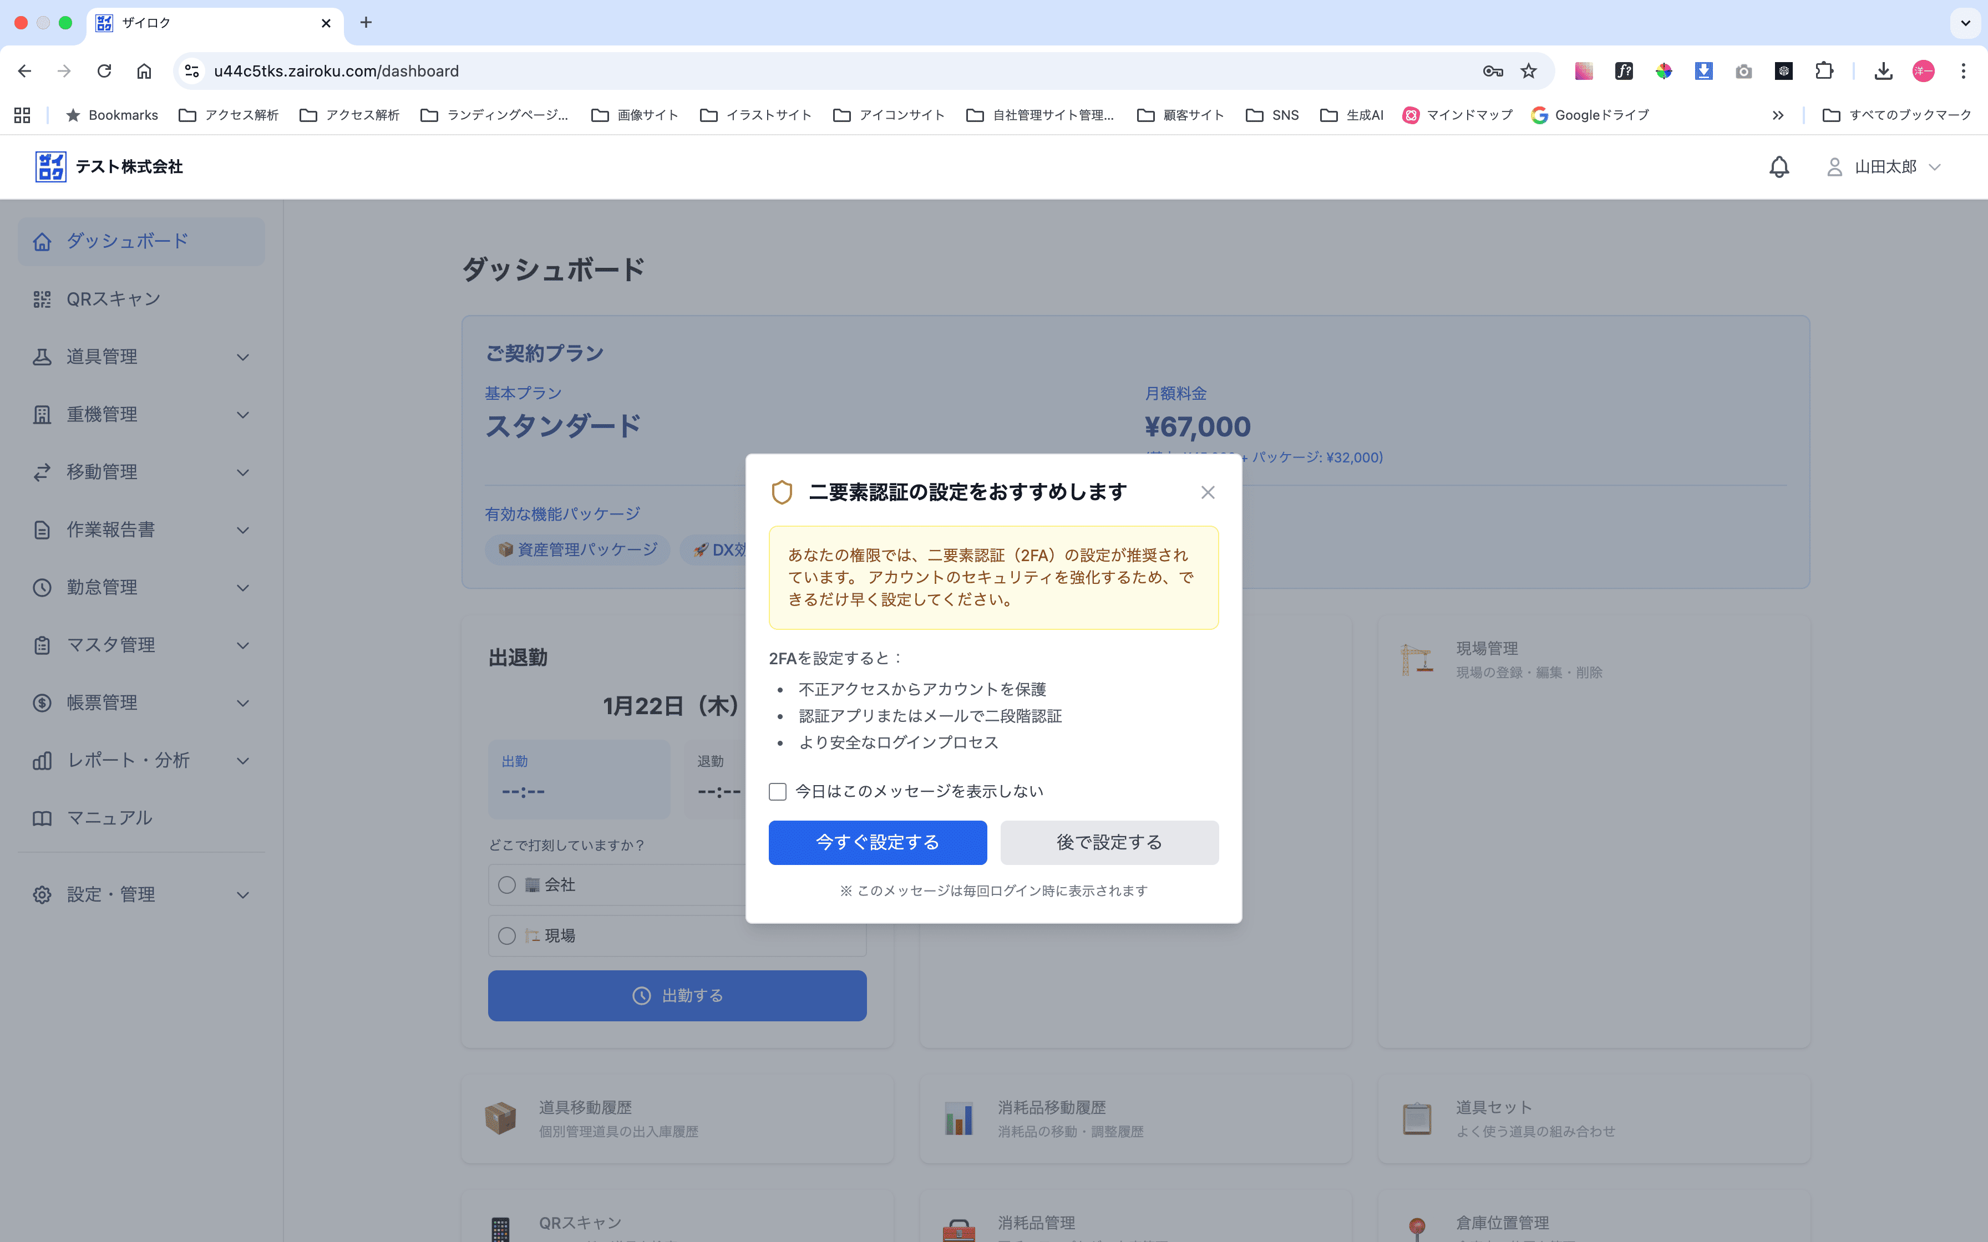Open 重機管理 from the sidebar
This screenshot has height=1242, width=1988.
pos(102,414)
